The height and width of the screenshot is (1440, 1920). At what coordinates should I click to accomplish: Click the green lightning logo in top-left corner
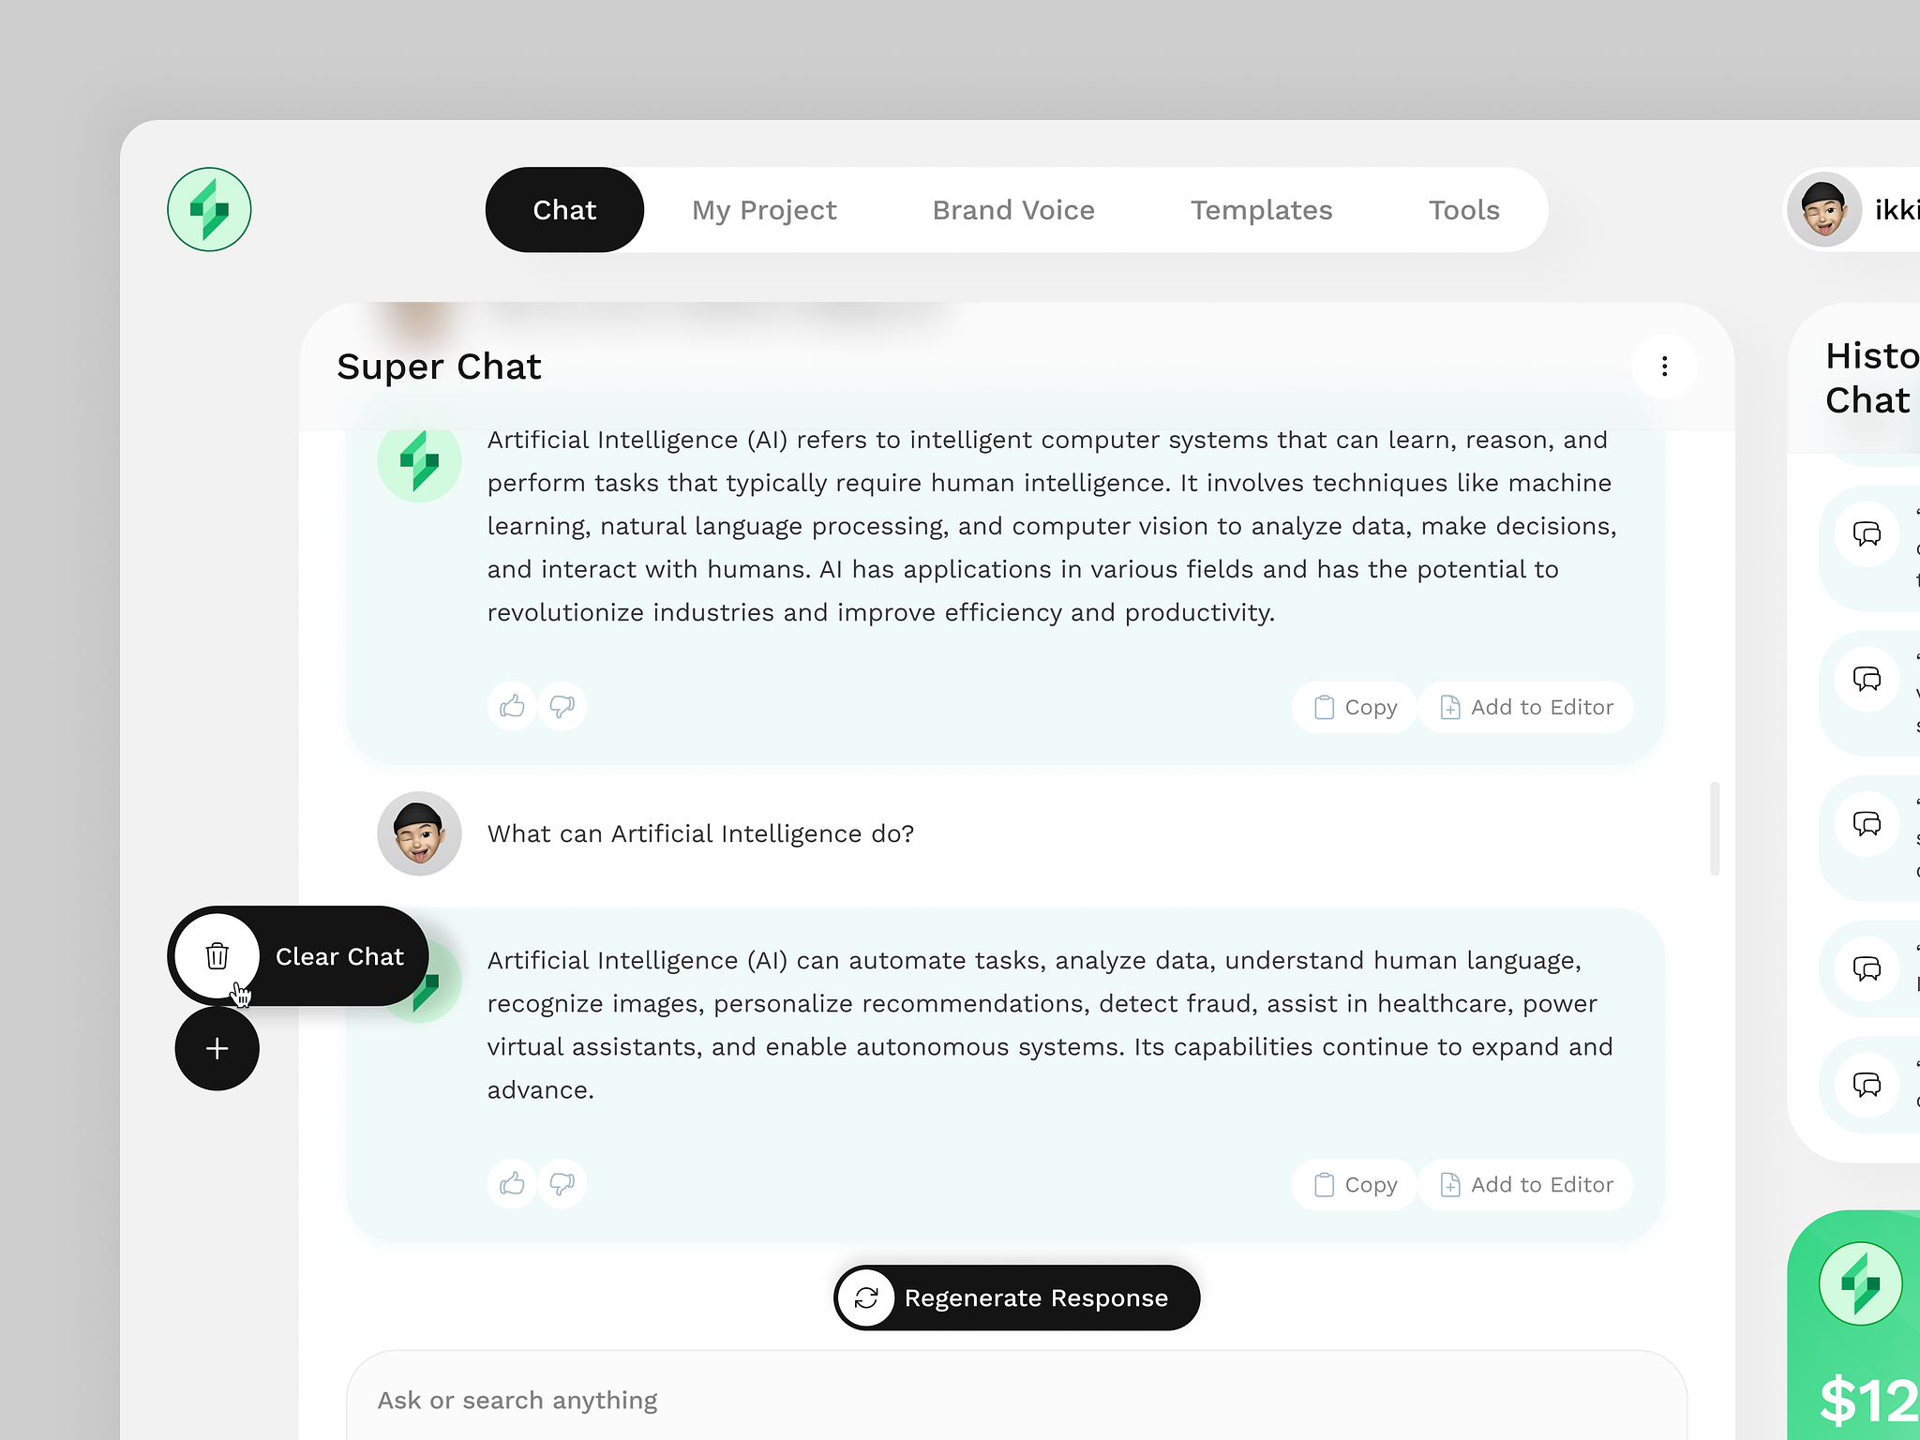tap(208, 209)
